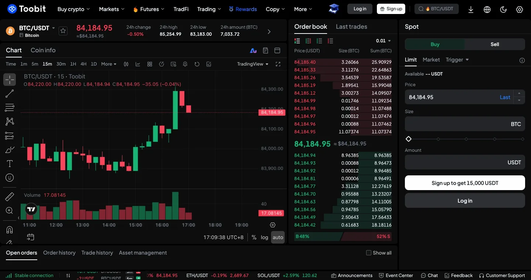Viewport: 531px width, 280px height.
Task: Select the Sell side toggle
Action: [495, 44]
